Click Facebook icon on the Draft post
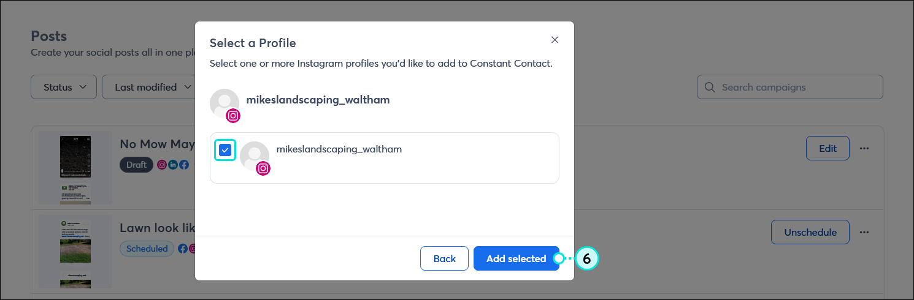The height and width of the screenshot is (300, 914). click(183, 165)
